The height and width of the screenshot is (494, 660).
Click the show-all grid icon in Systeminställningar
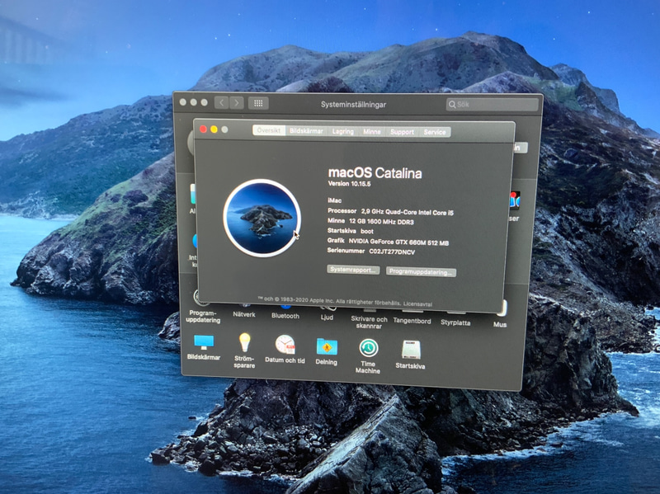[x=258, y=103]
